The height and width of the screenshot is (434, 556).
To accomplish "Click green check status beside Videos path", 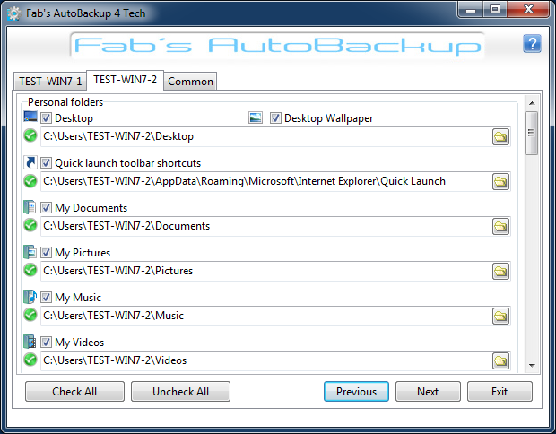I will coord(30,360).
